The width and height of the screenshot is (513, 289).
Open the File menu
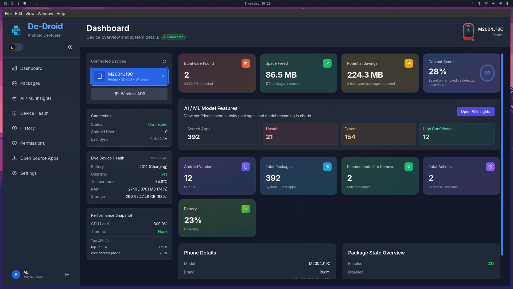click(x=8, y=14)
